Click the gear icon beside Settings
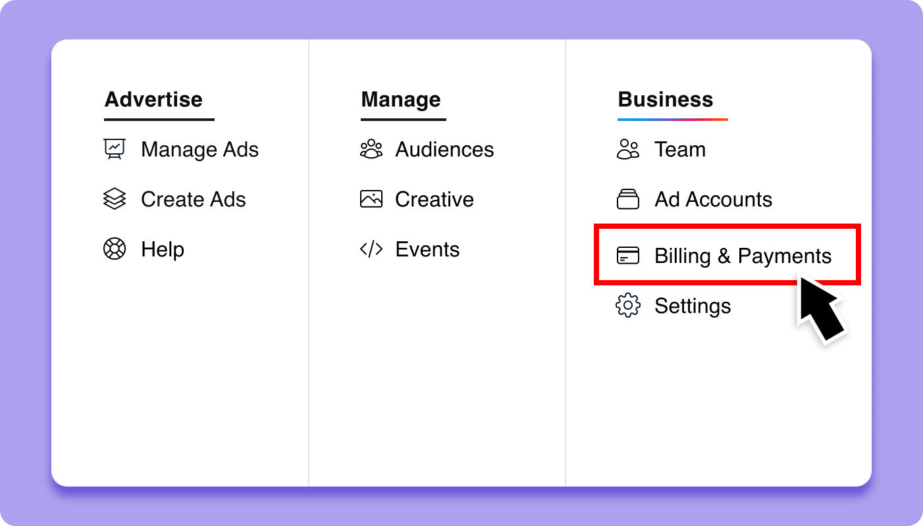Screen dimensions: 923x526 (628, 306)
